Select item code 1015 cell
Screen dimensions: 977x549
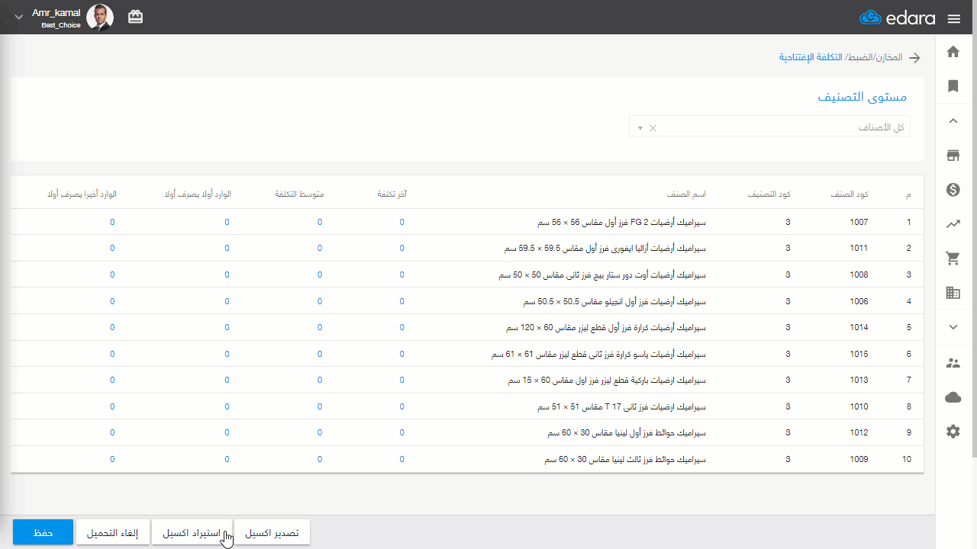tap(859, 354)
